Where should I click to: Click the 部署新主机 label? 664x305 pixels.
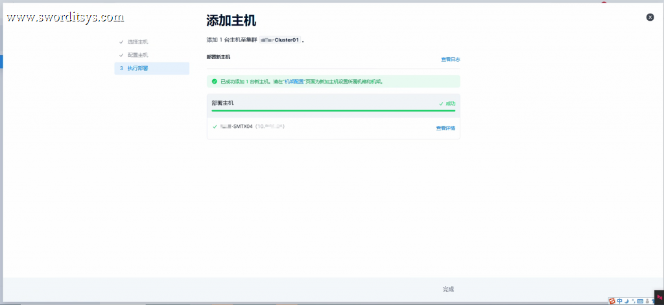pos(219,56)
